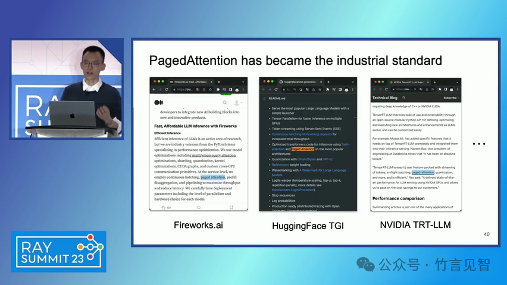Screen dimensions: 507x285
Task: Open the 'Safetensors' link in the README
Action: point(280,165)
